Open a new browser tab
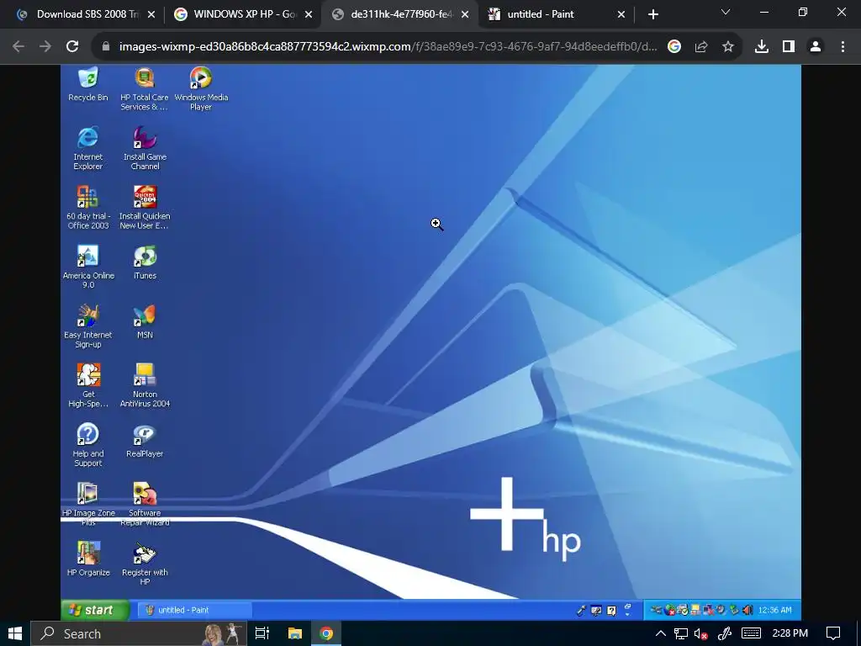This screenshot has width=861, height=646. tap(652, 14)
